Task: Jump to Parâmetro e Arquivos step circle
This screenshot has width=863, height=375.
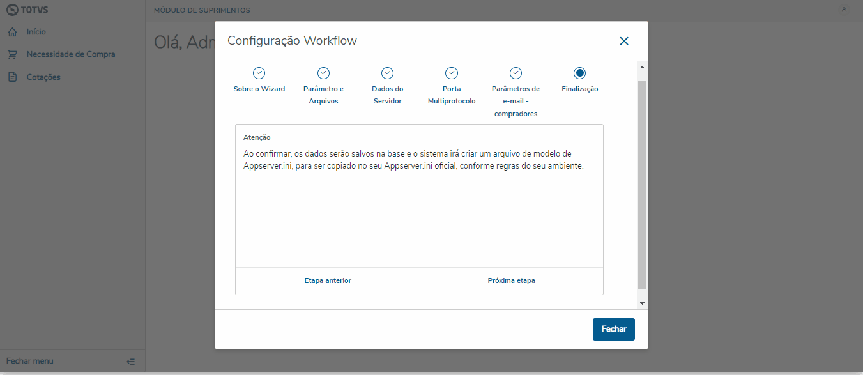Action: point(323,73)
